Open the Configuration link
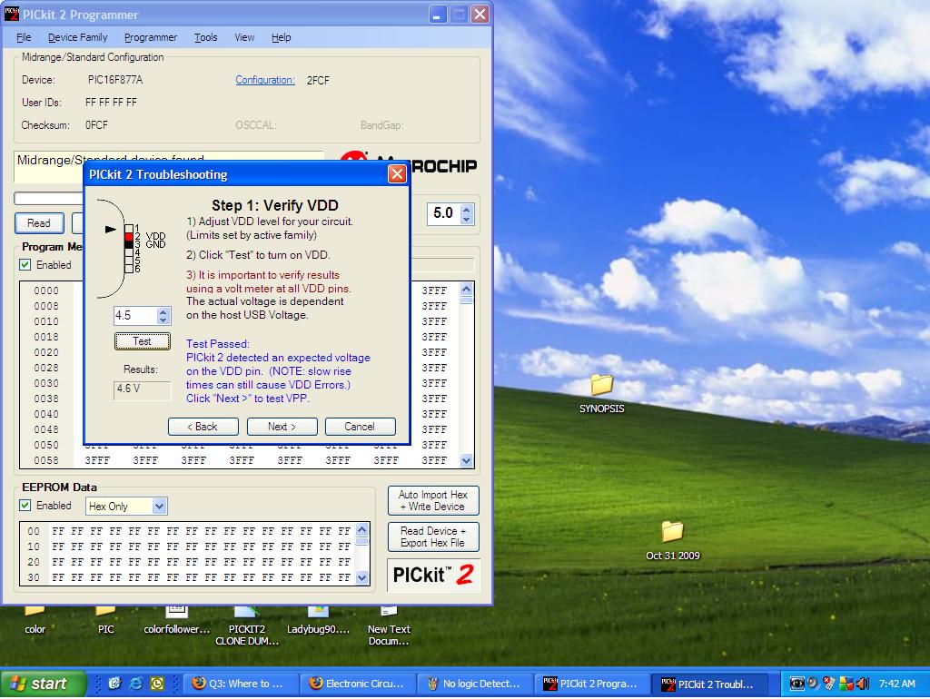This screenshot has width=930, height=699. pos(265,80)
